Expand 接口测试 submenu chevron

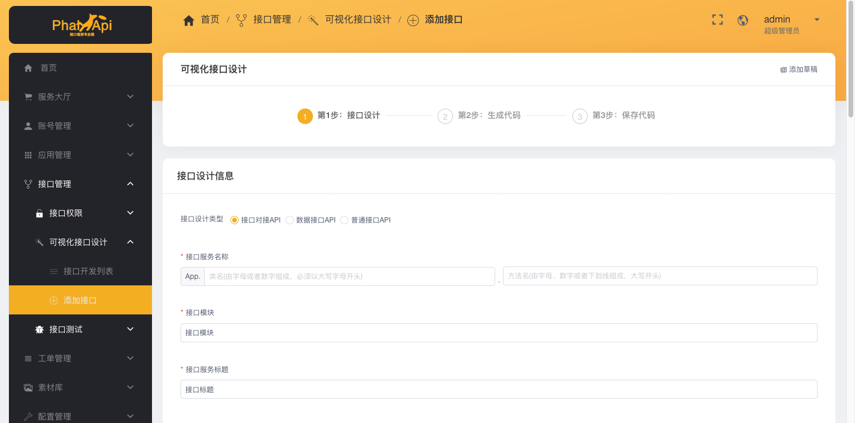pyautogui.click(x=131, y=329)
